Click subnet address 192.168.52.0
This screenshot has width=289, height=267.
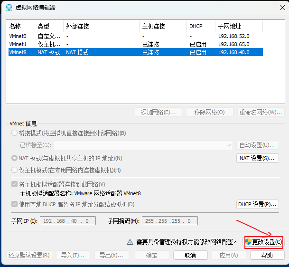(233, 36)
